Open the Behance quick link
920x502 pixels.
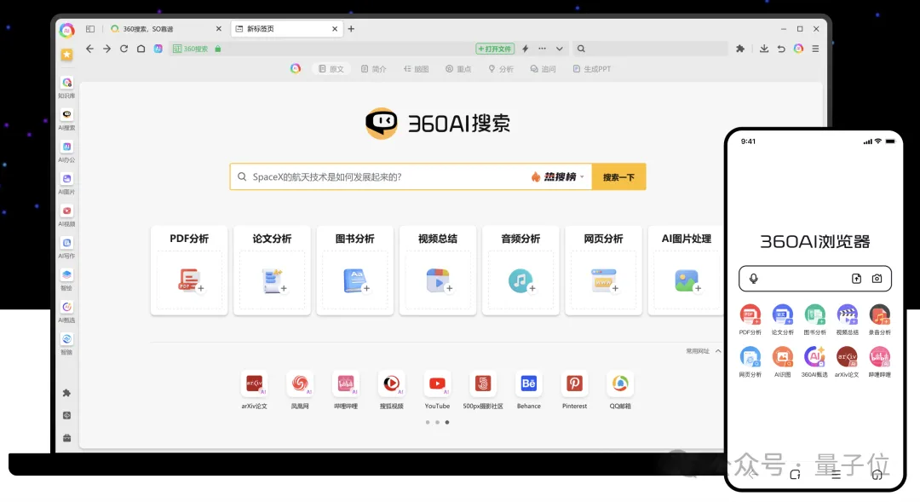tap(528, 384)
